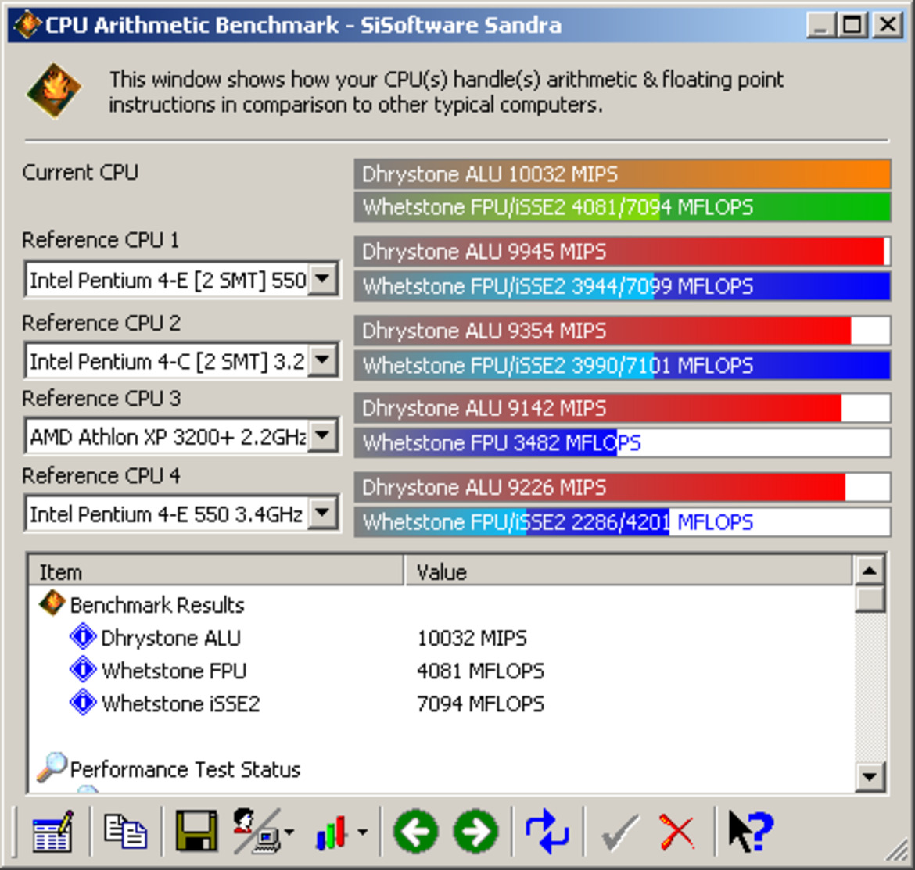Viewport: 915px width, 870px height.
Task: Refresh benchmark with blue arrows icon
Action: coord(547,832)
